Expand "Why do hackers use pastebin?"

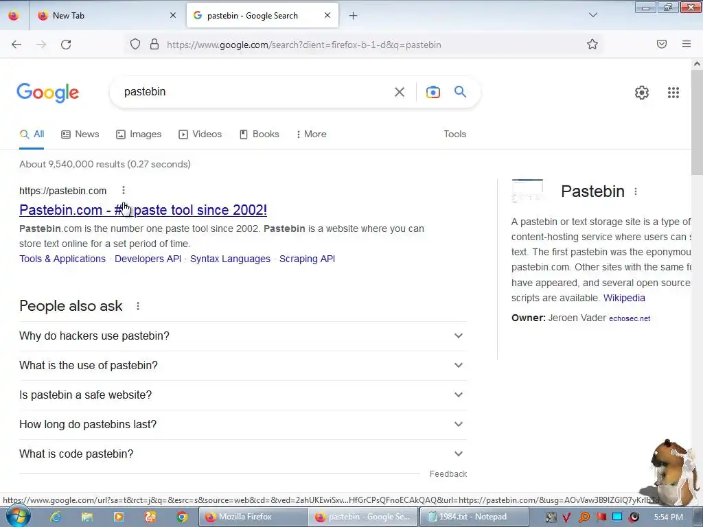coord(242,336)
